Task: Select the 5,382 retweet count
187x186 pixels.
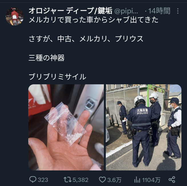Action: coord(81,180)
